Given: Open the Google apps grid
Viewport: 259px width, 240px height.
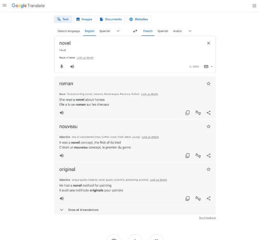Looking at the screenshot, I should (x=254, y=5).
